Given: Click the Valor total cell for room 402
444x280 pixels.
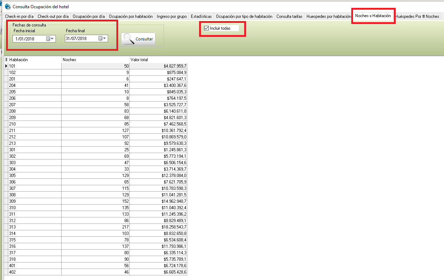Looking at the screenshot, I should pyautogui.click(x=158, y=272).
